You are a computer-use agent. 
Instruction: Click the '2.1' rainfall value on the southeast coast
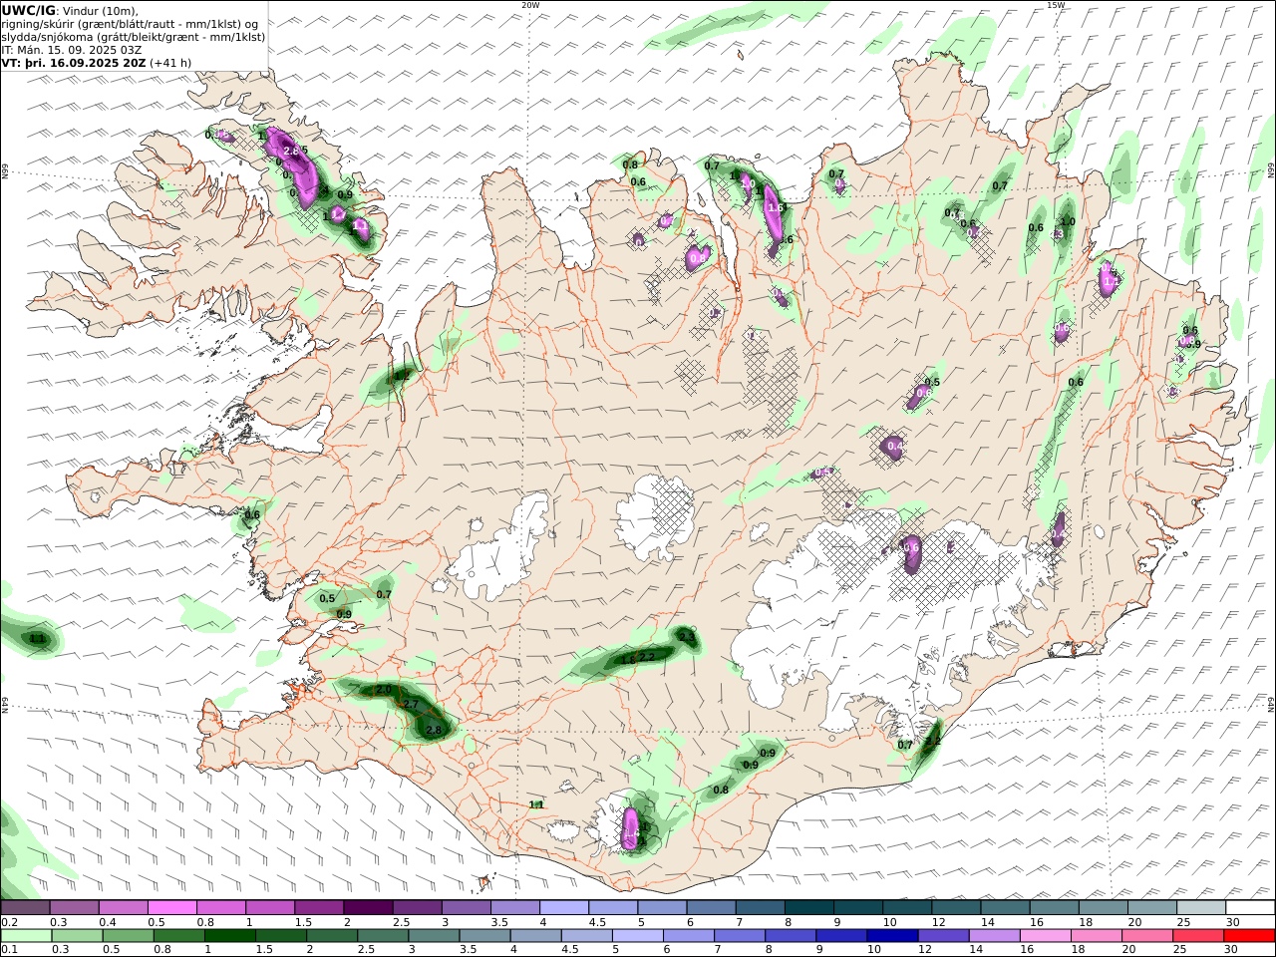[x=933, y=741]
